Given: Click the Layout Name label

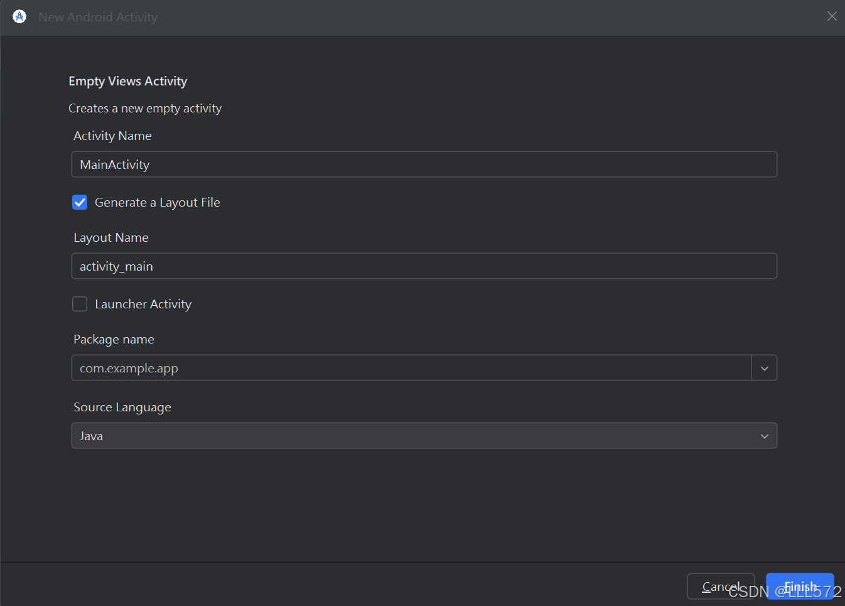Looking at the screenshot, I should coord(111,237).
